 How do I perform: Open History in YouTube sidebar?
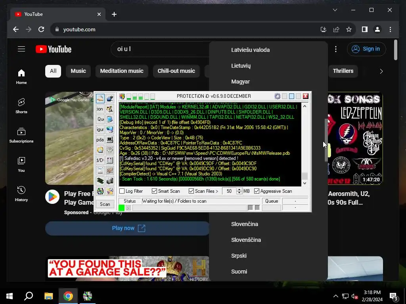21,194
